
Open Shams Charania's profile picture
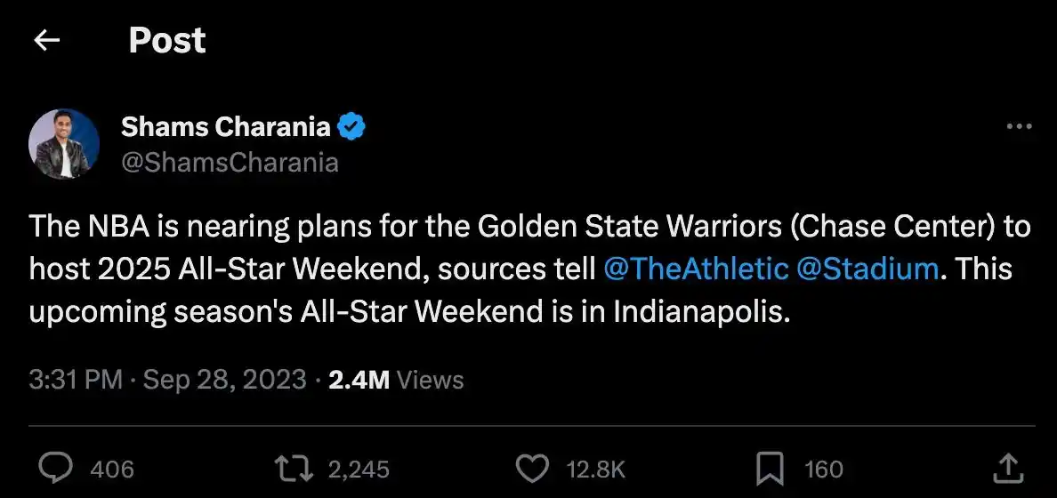[63, 144]
